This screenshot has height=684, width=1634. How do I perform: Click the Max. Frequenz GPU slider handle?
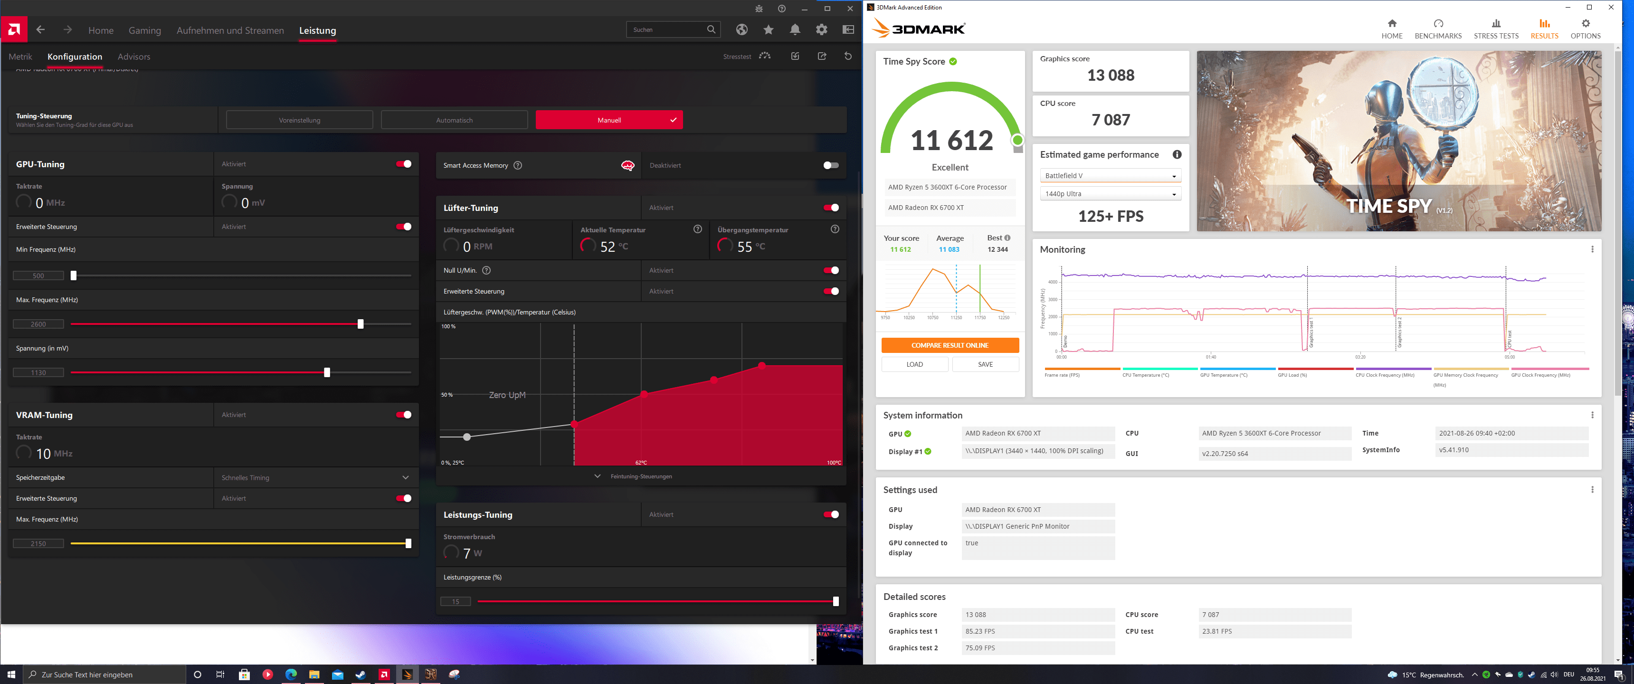(x=361, y=324)
